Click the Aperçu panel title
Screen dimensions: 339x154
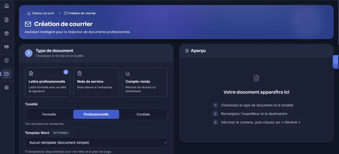point(198,51)
